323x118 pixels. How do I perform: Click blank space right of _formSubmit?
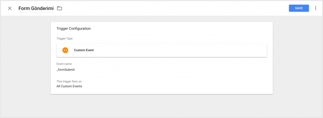tap(165, 70)
